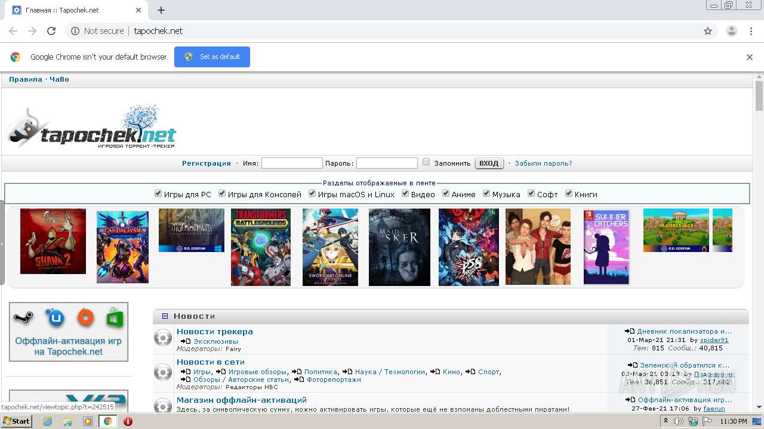
Task: Toggle the Игры macOS и Linux checkbox
Action: pos(312,194)
